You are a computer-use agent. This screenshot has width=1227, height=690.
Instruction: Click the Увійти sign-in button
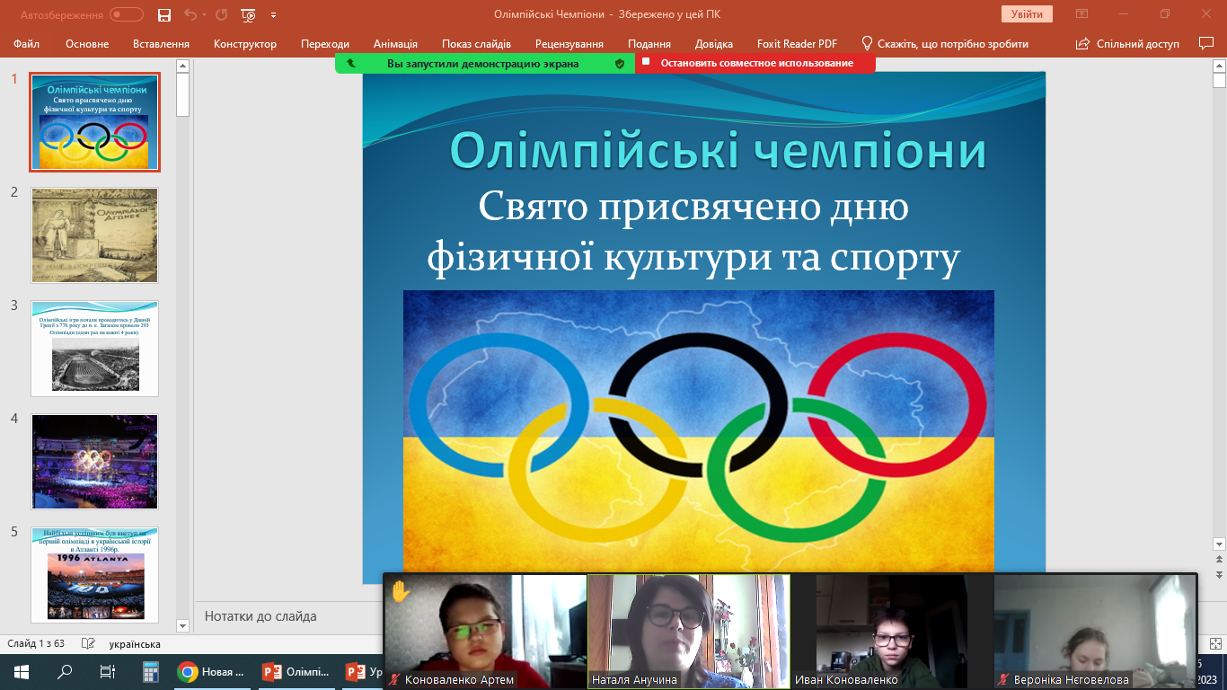(x=1027, y=13)
